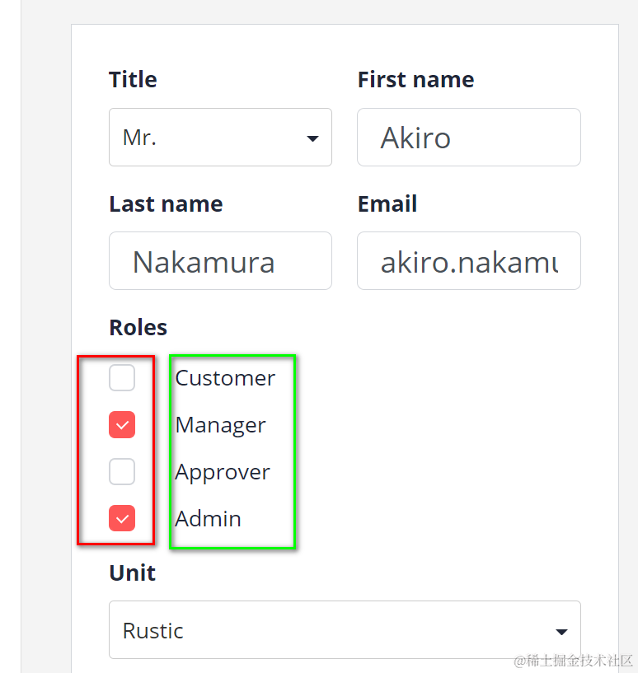Deselect the Admin role checkbox

tap(122, 519)
